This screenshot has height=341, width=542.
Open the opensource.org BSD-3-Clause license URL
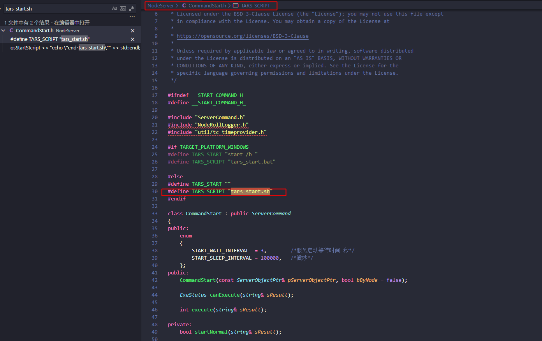tap(243, 36)
